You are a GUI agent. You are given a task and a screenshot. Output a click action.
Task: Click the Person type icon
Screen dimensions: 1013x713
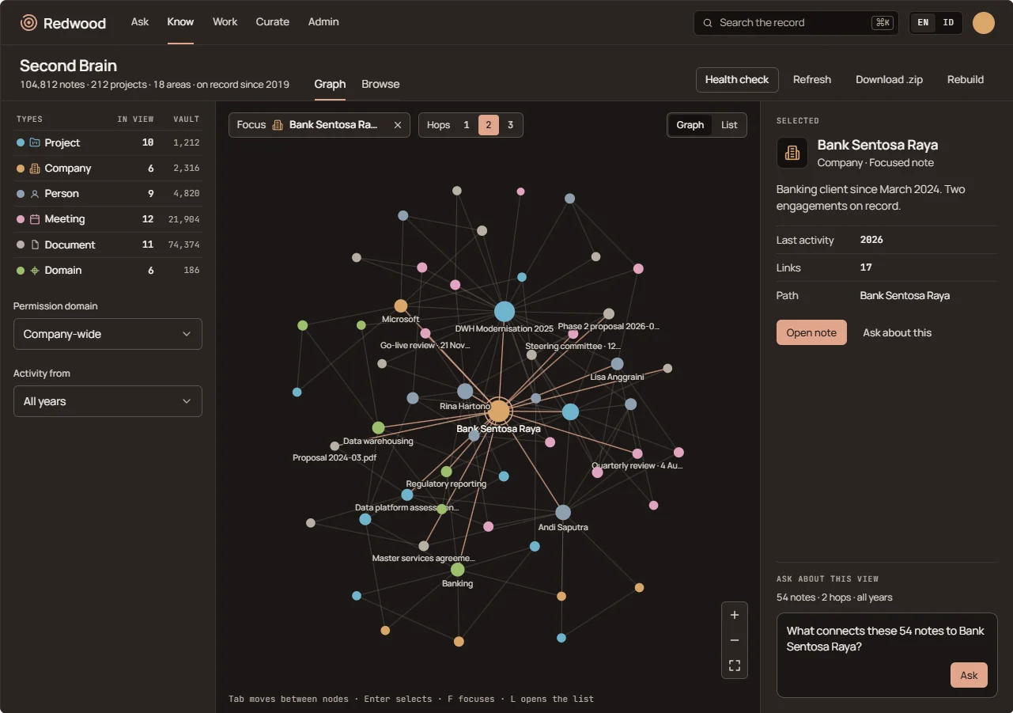pos(35,193)
